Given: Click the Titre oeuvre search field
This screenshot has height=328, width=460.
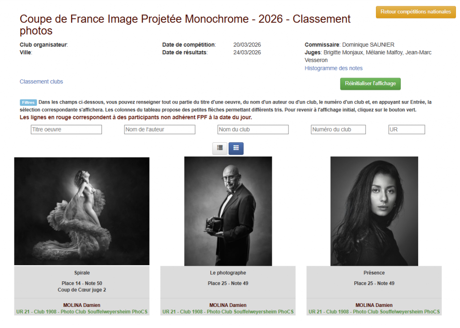Looking at the screenshot, I should tap(66, 129).
